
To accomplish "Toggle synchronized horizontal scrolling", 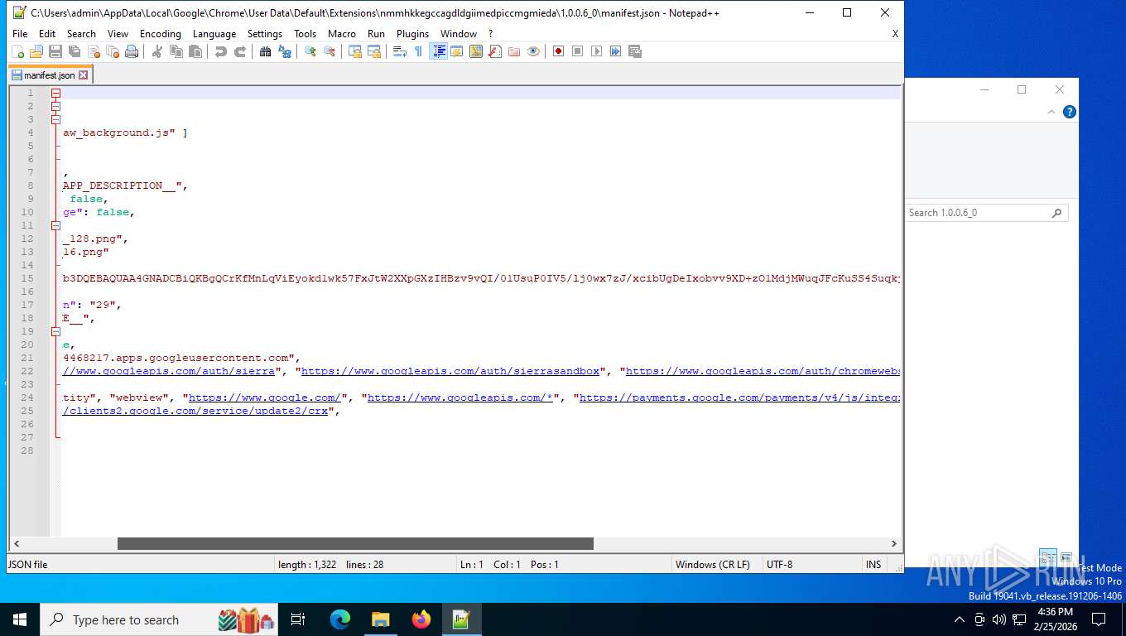I will click(373, 51).
